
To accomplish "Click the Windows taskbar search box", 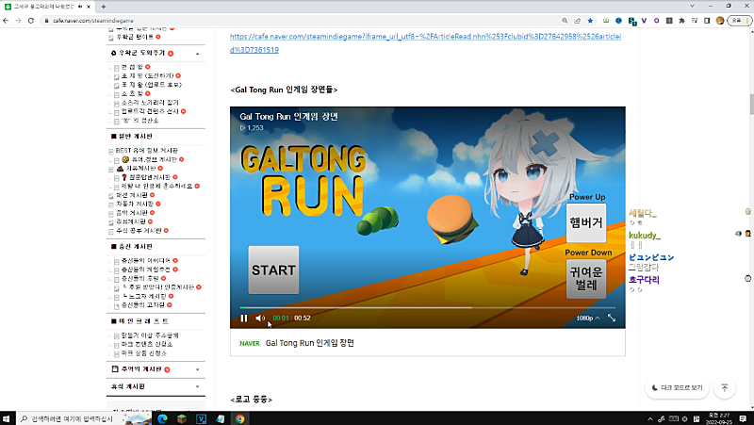I will pyautogui.click(x=75, y=417).
